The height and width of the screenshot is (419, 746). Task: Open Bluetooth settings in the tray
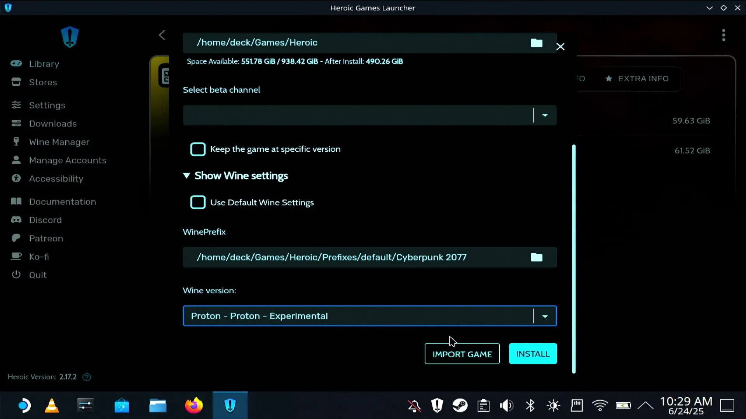point(530,406)
